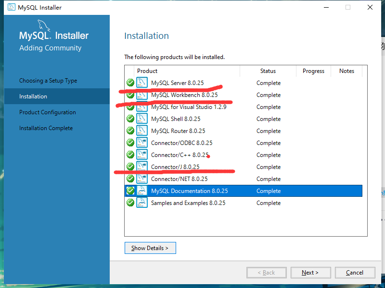Select Choosing a Setup Type step

point(48,81)
